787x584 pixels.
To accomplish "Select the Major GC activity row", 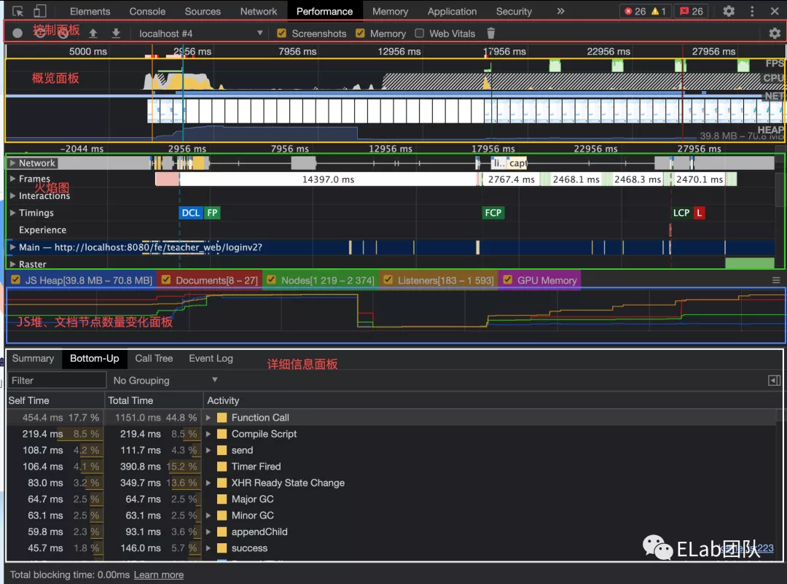I will click(x=391, y=499).
